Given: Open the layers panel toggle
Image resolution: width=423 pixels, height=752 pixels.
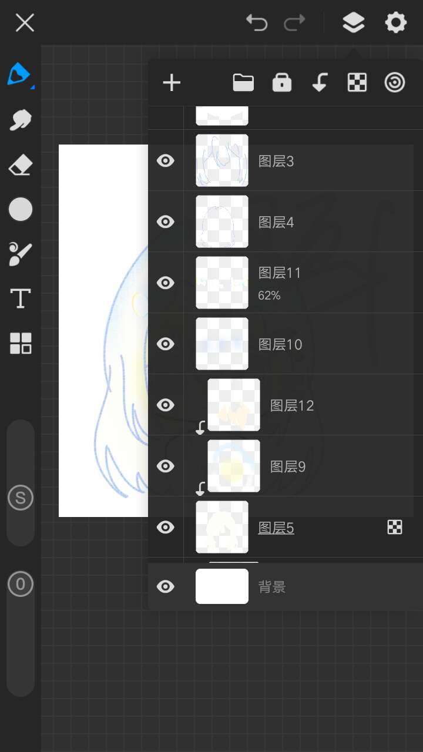Looking at the screenshot, I should point(353,23).
